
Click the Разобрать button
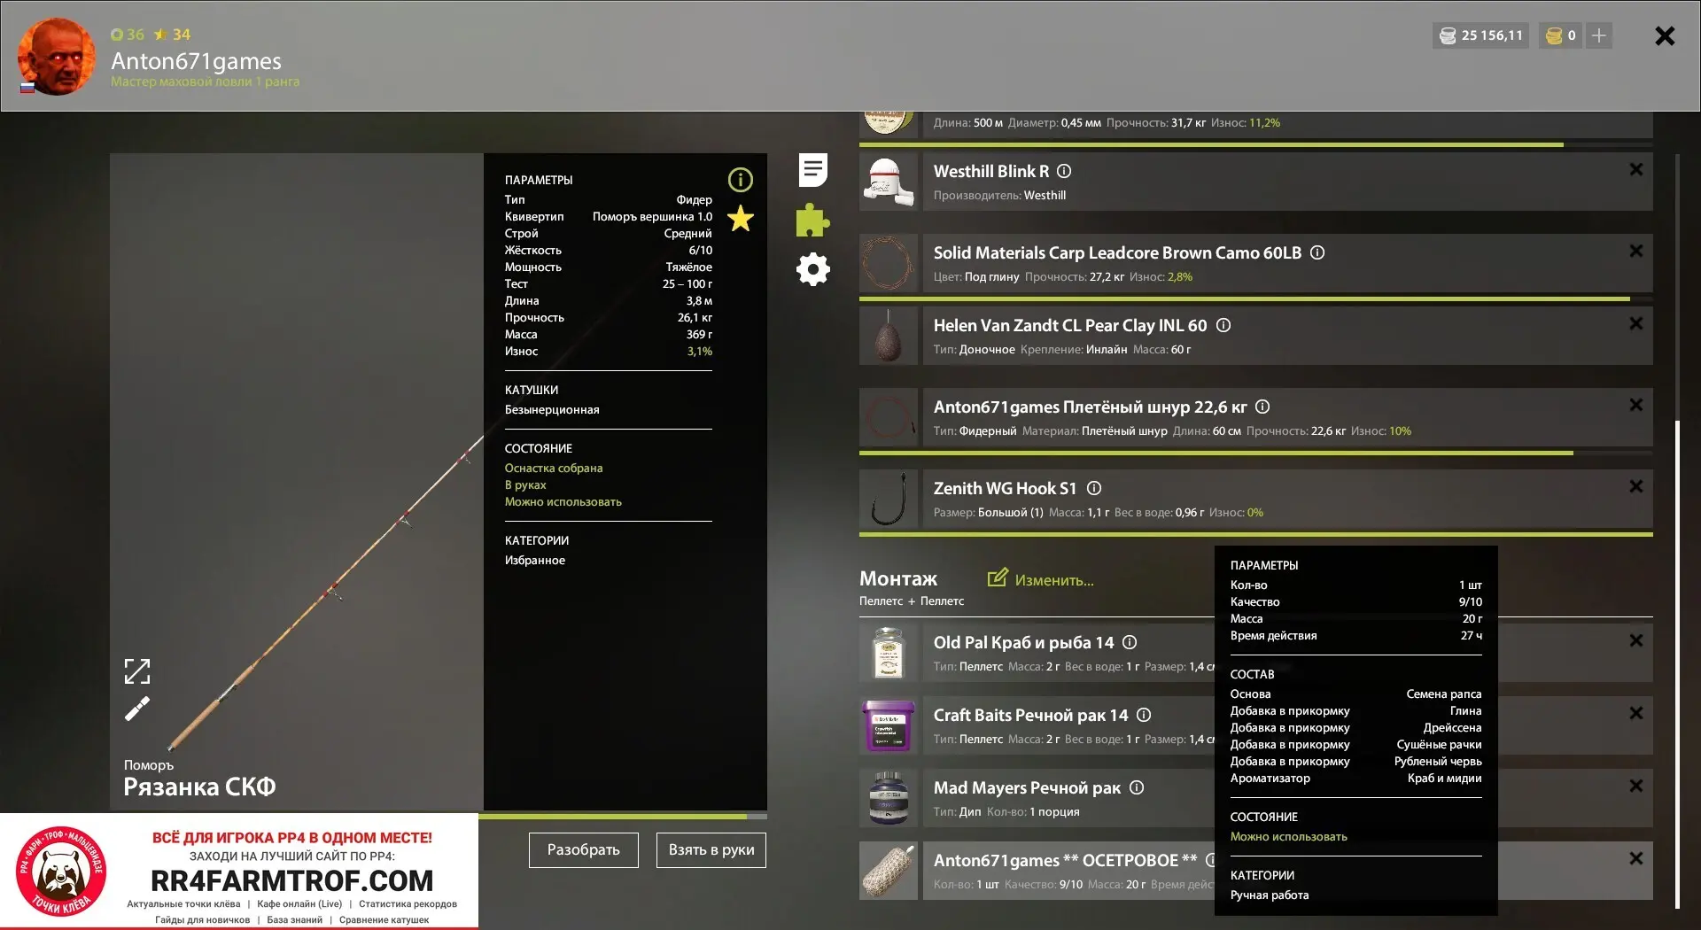584,850
